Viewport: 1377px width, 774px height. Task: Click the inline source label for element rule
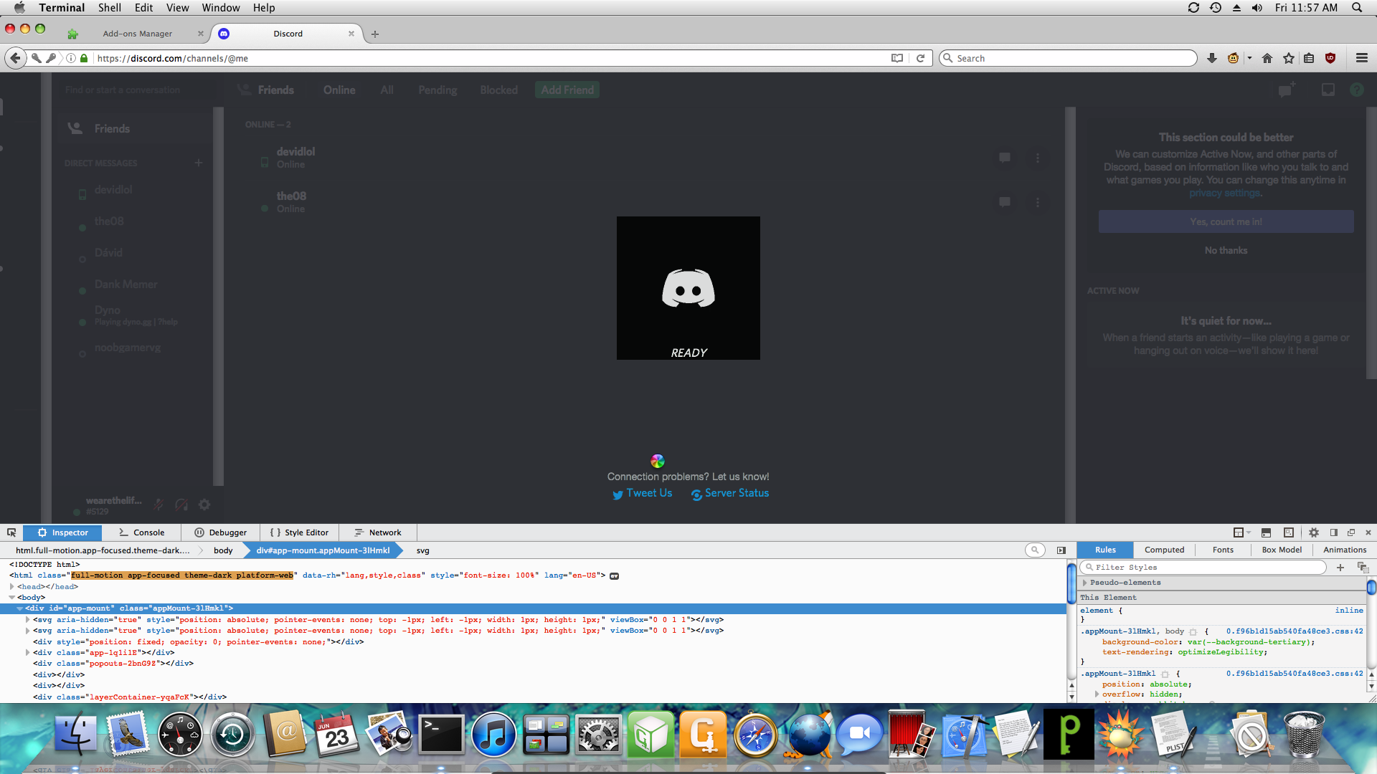tap(1348, 610)
